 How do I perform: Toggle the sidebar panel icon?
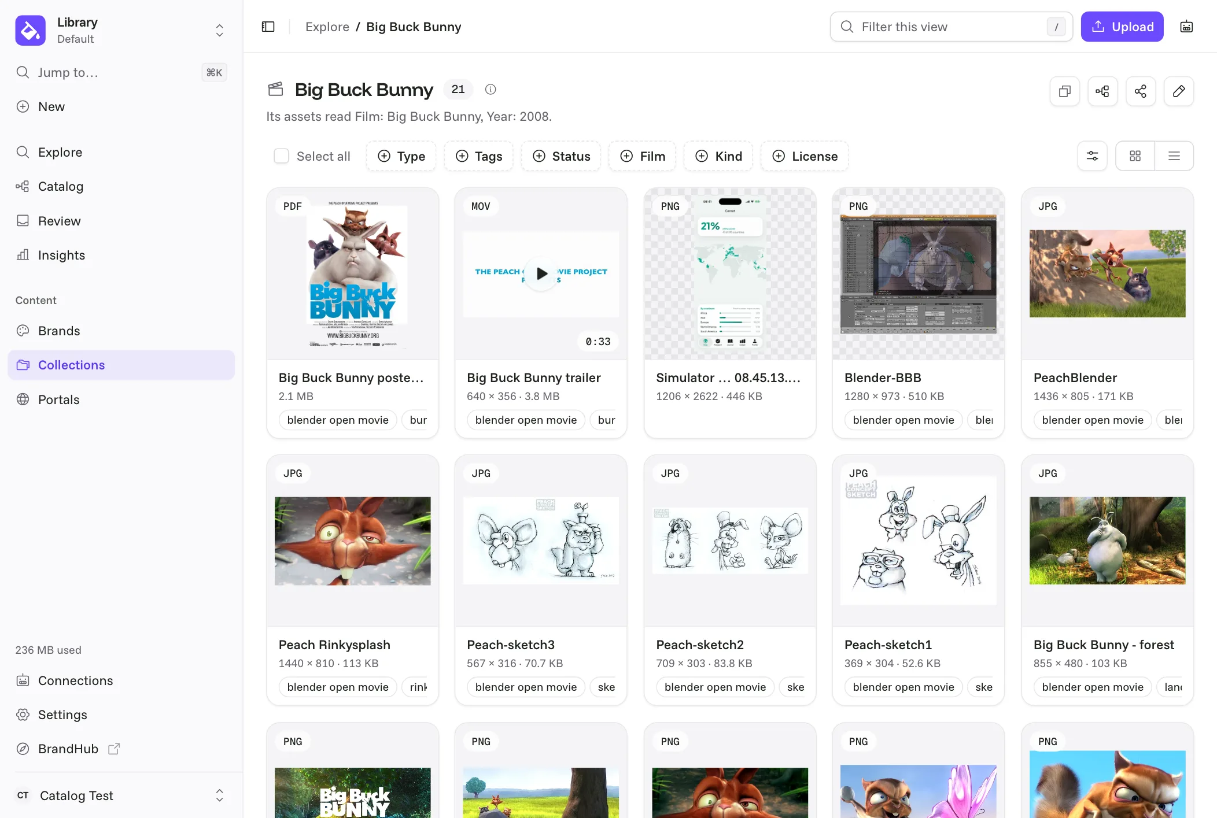pyautogui.click(x=268, y=27)
